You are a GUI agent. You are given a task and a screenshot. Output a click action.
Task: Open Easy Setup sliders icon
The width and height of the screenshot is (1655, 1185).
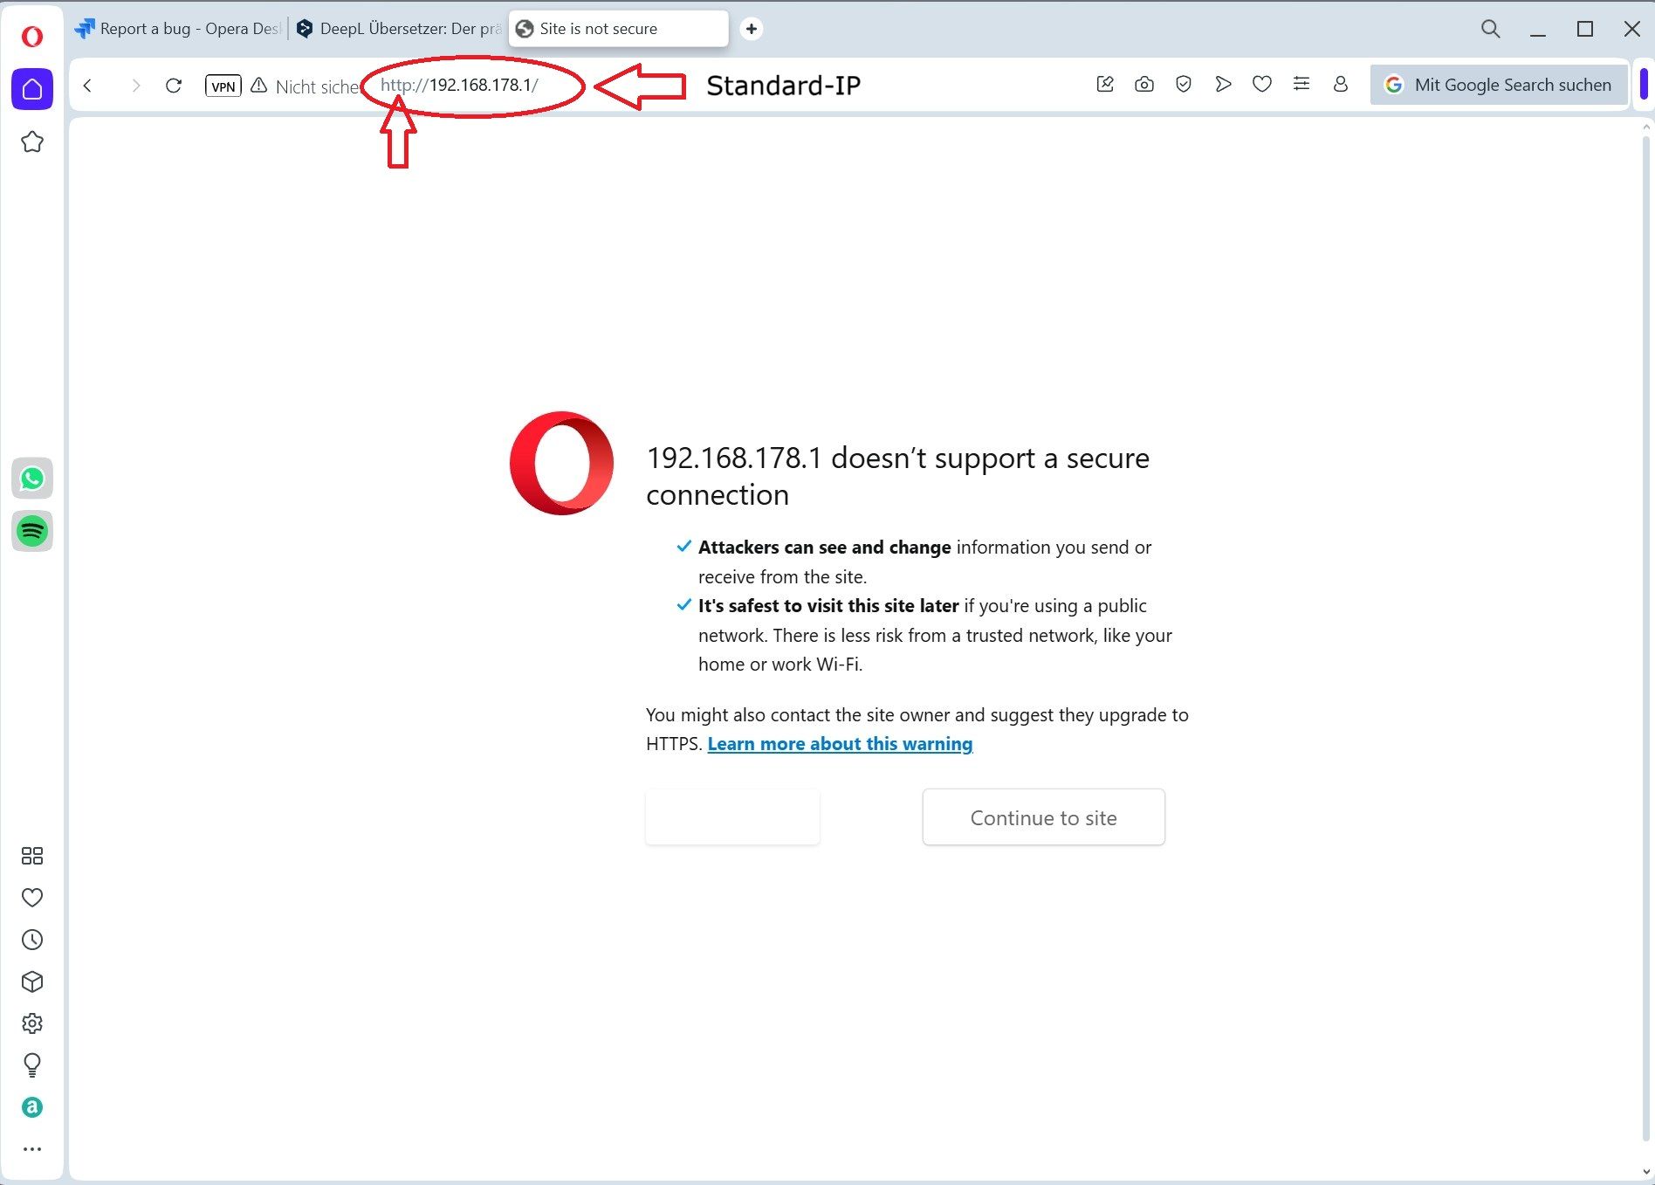pyautogui.click(x=1301, y=84)
